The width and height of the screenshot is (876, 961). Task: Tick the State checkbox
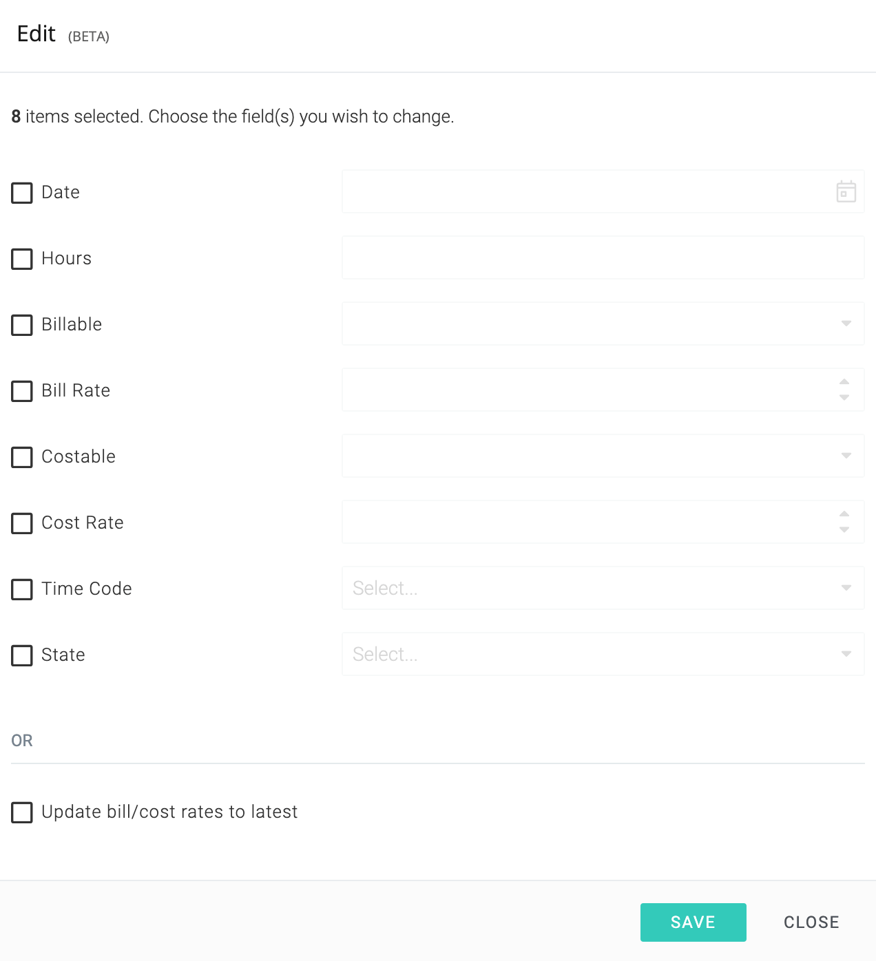(x=22, y=655)
